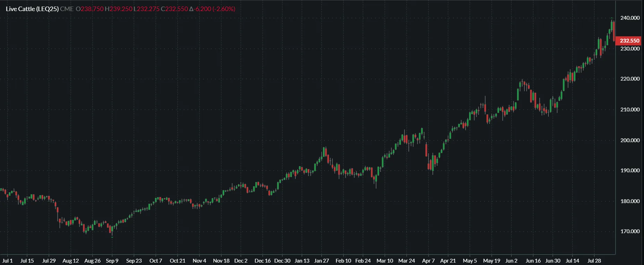
Task: Click the Jul 28 date label
Action: pos(594,261)
